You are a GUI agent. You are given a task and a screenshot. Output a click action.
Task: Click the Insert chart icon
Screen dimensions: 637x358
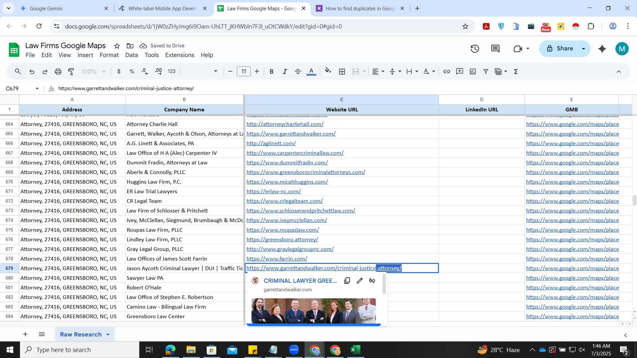tap(473, 72)
